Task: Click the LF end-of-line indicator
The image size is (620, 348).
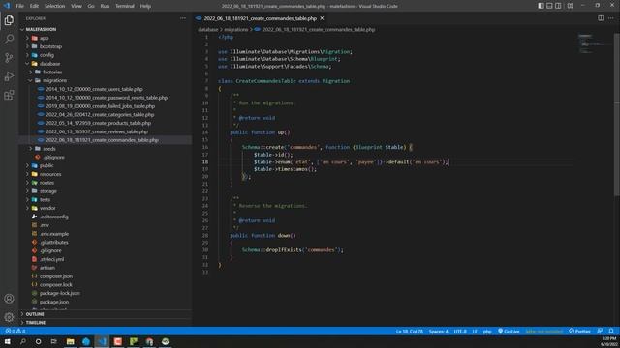Action: [x=475, y=332]
